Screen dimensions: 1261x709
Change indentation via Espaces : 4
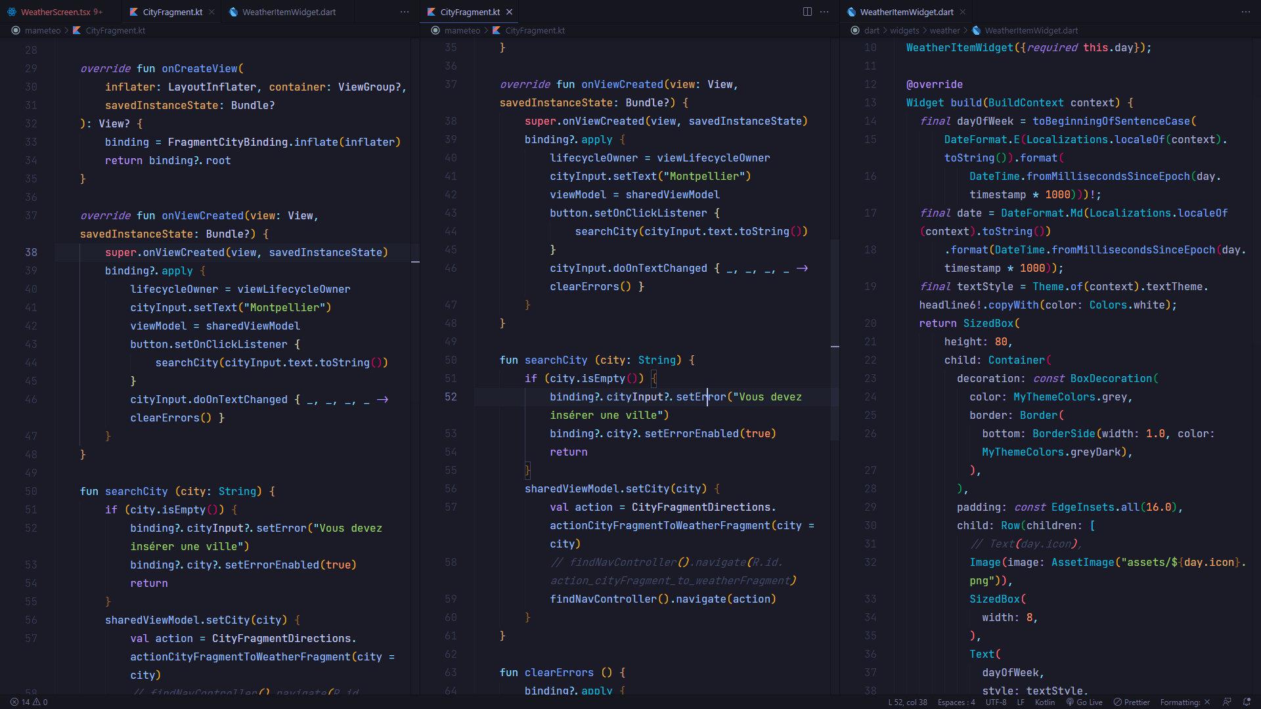click(956, 702)
